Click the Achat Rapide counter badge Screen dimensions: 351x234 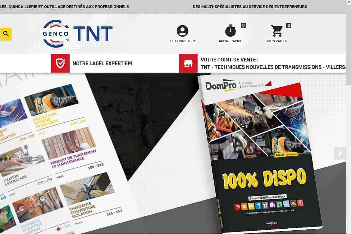point(243,25)
